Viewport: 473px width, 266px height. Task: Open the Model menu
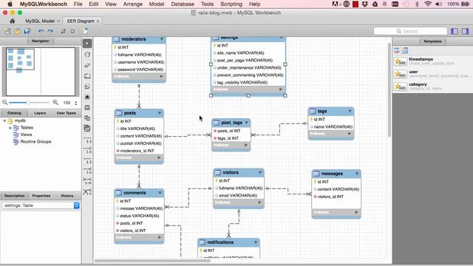pyautogui.click(x=157, y=4)
